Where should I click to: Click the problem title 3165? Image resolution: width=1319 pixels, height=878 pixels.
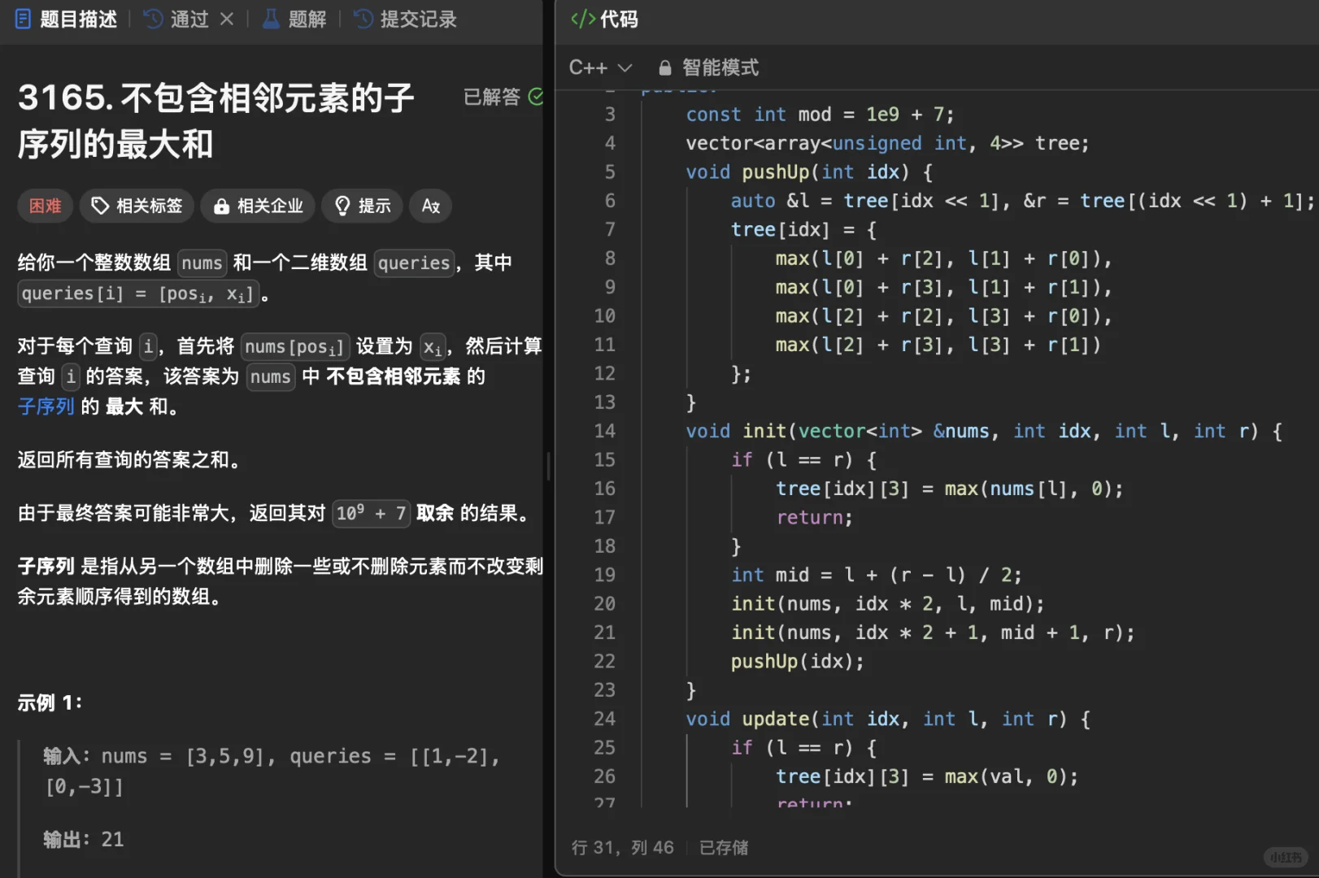216,120
